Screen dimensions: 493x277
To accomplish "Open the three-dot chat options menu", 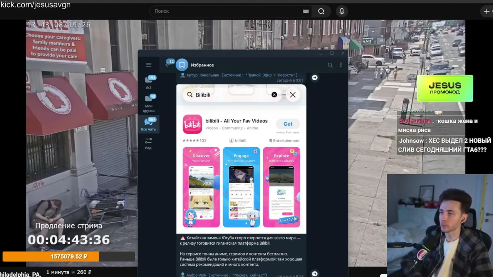I will [340, 65].
